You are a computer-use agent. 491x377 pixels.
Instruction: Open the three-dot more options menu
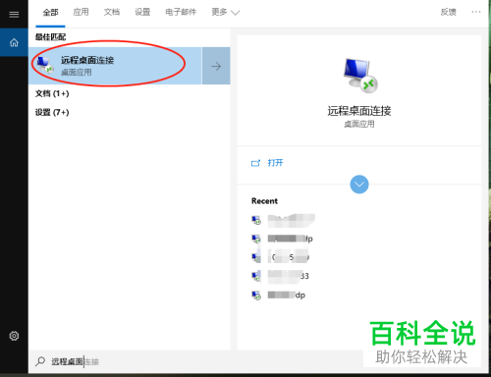[476, 12]
